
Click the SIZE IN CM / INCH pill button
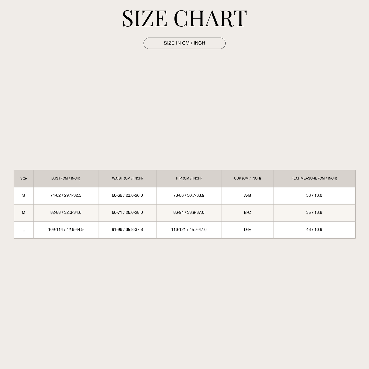pyautogui.click(x=184, y=43)
